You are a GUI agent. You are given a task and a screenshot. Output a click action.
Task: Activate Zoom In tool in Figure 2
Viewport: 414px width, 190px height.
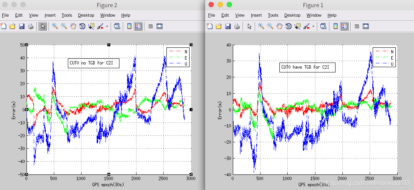click(55, 26)
